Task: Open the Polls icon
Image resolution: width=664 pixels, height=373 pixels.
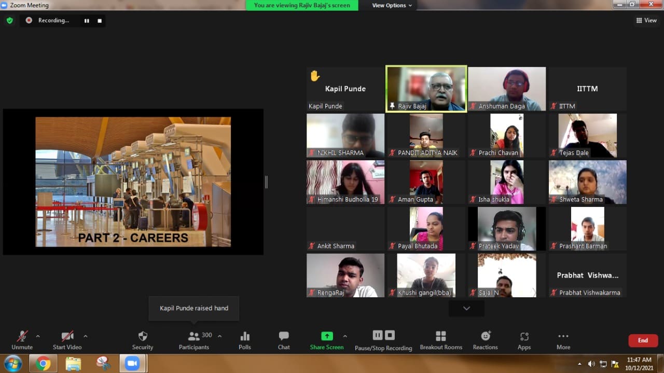Action: tap(245, 336)
